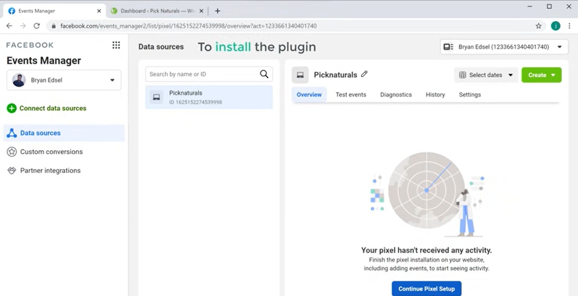Click the pencil icon to rename Picknaturals
This screenshot has width=578, height=296.
point(364,74)
